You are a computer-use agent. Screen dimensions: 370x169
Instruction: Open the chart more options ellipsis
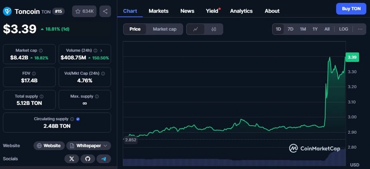360,29
